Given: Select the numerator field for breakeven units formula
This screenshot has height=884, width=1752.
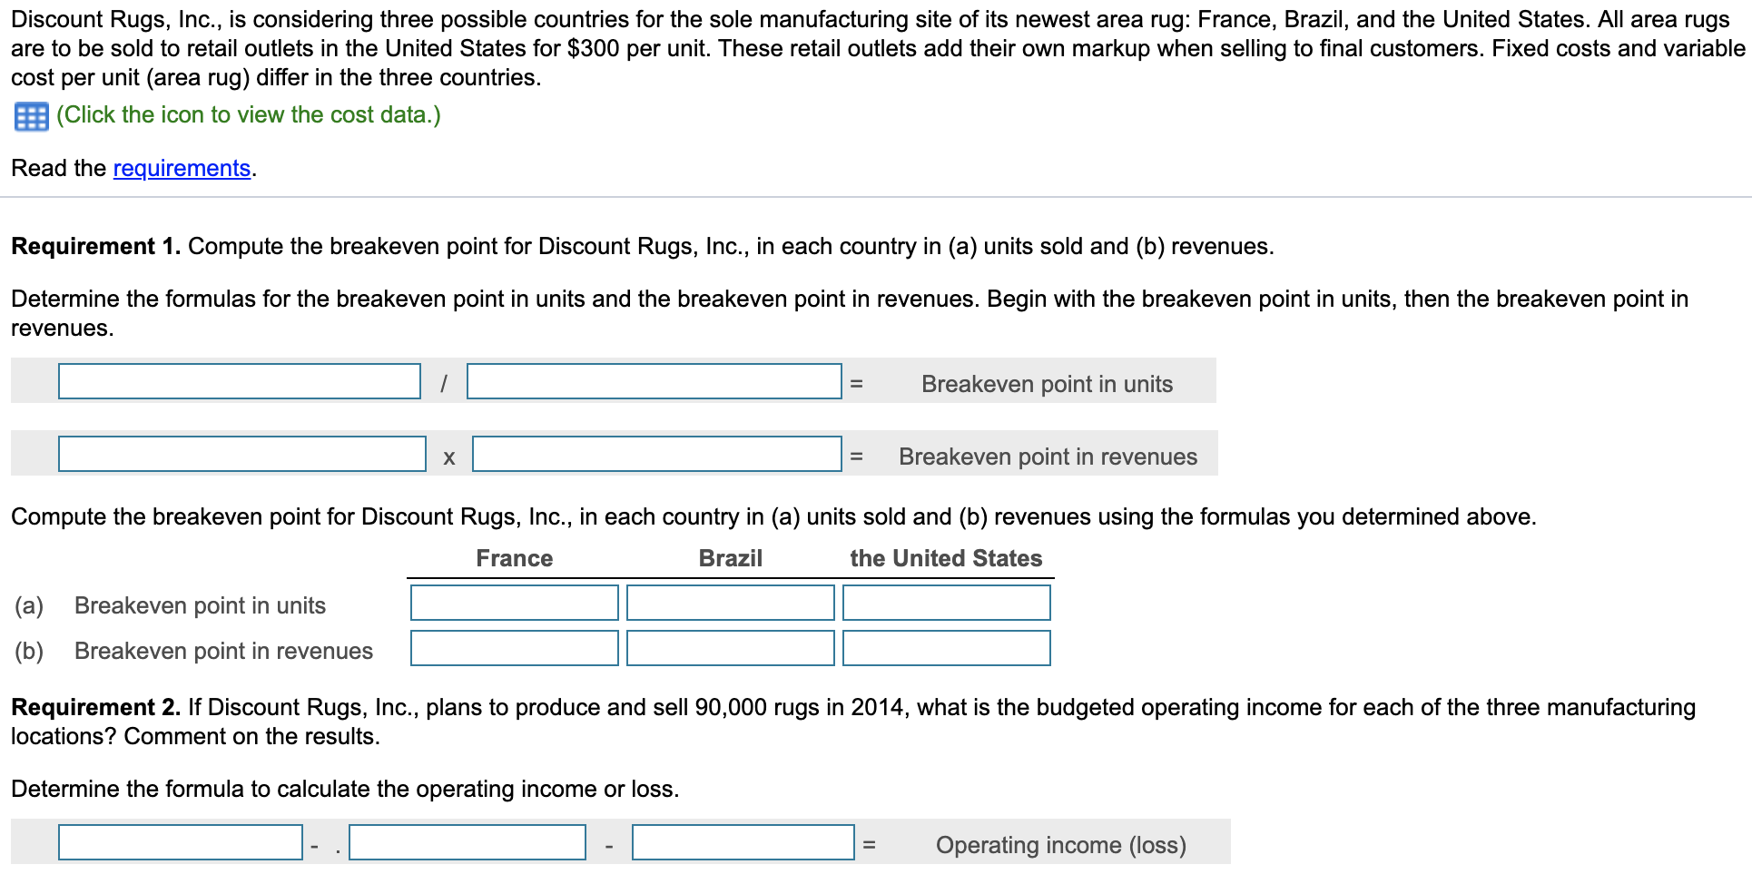Looking at the screenshot, I should [x=239, y=382].
